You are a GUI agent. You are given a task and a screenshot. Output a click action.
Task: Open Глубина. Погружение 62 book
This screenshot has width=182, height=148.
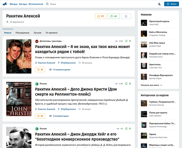click(x=162, y=102)
